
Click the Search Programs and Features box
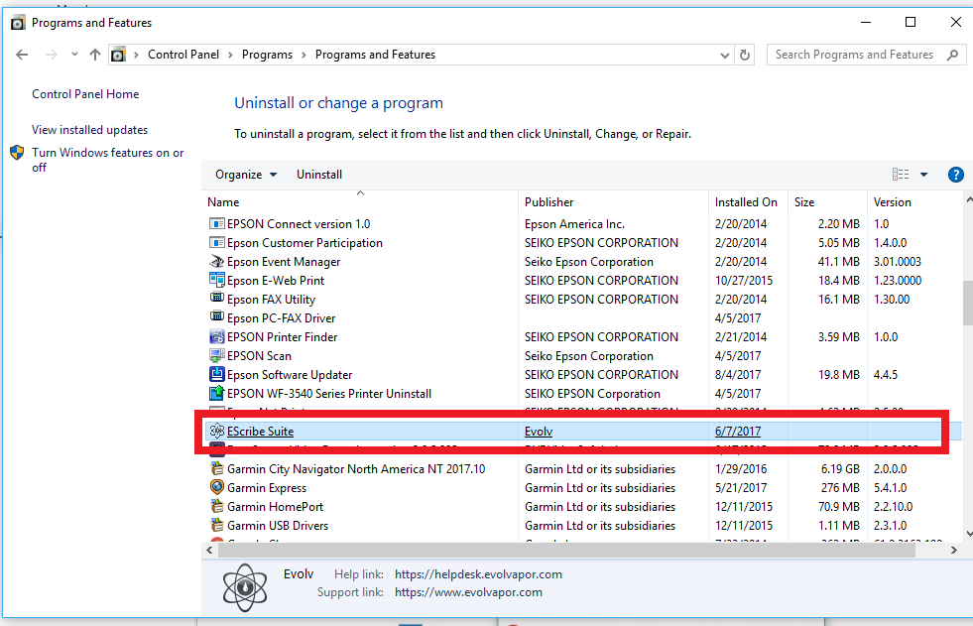click(855, 55)
